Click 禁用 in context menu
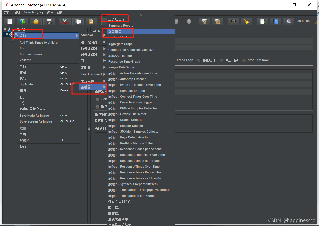Screen dimensions: 319x226 pyautogui.click(x=49, y=134)
